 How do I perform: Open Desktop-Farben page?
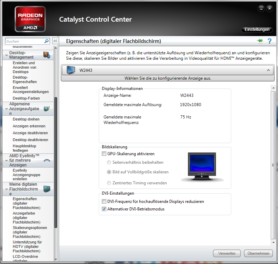[x=26, y=98]
